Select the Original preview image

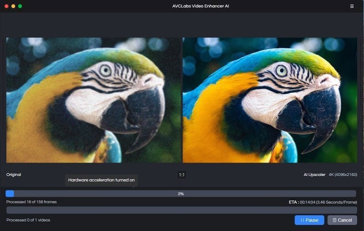(x=93, y=100)
